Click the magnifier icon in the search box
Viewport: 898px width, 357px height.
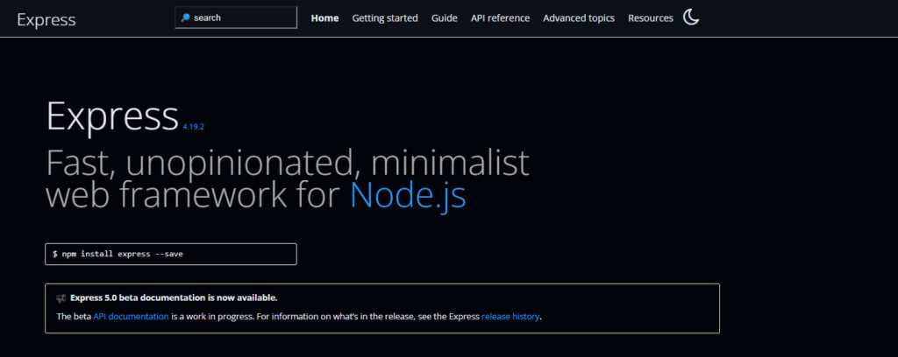186,17
